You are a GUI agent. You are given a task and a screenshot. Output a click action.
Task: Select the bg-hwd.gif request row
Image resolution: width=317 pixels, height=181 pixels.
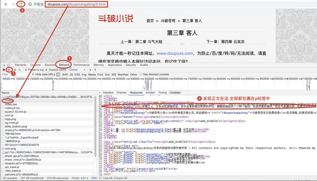point(48,123)
